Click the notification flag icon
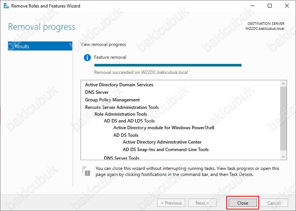Screen dimensions: 296x211 [x=86, y=171]
